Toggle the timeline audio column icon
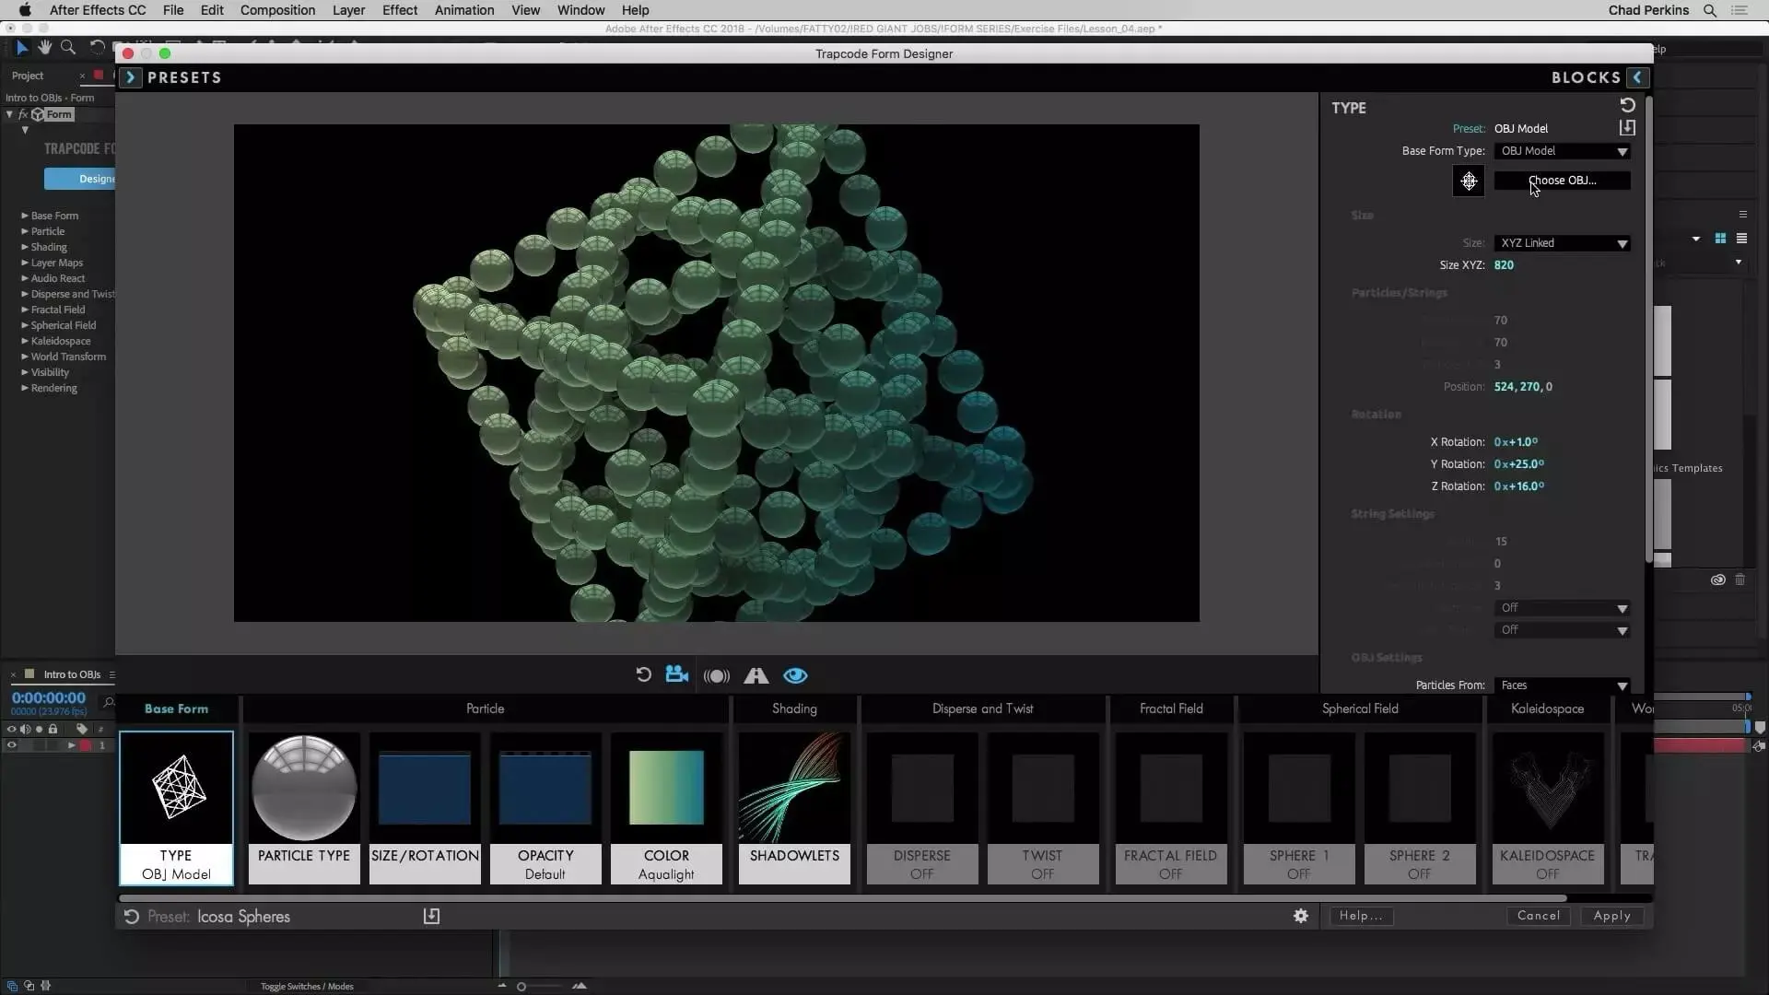 (25, 729)
